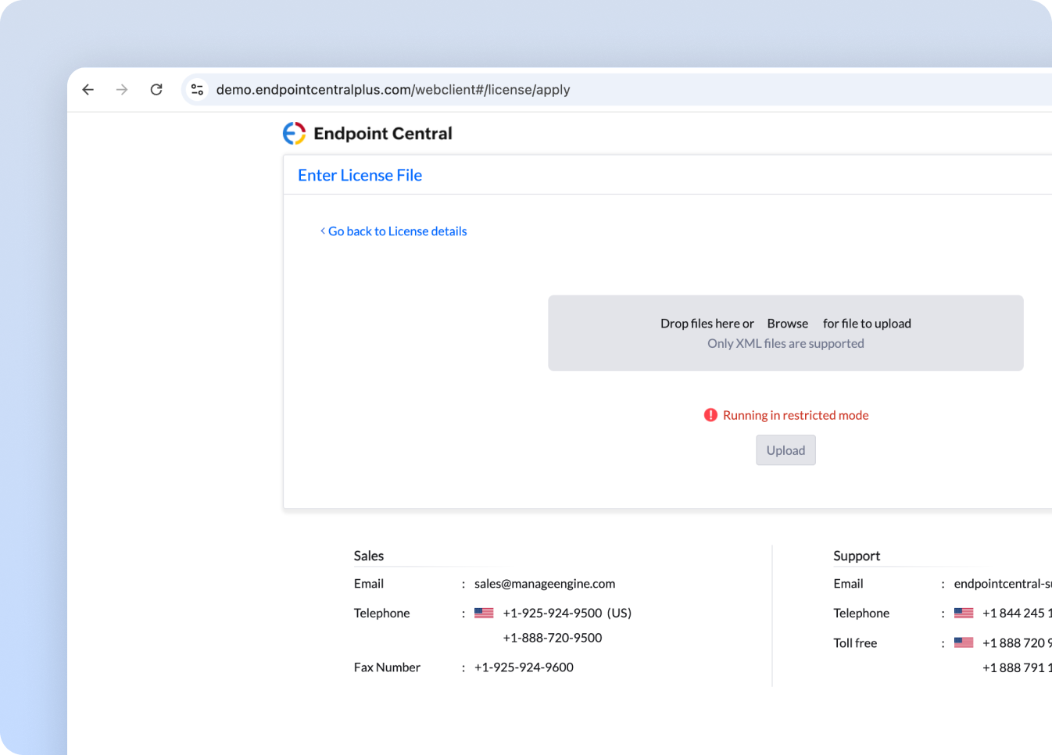Click the Fax Number label
Image resolution: width=1052 pixels, height=755 pixels.
(387, 667)
